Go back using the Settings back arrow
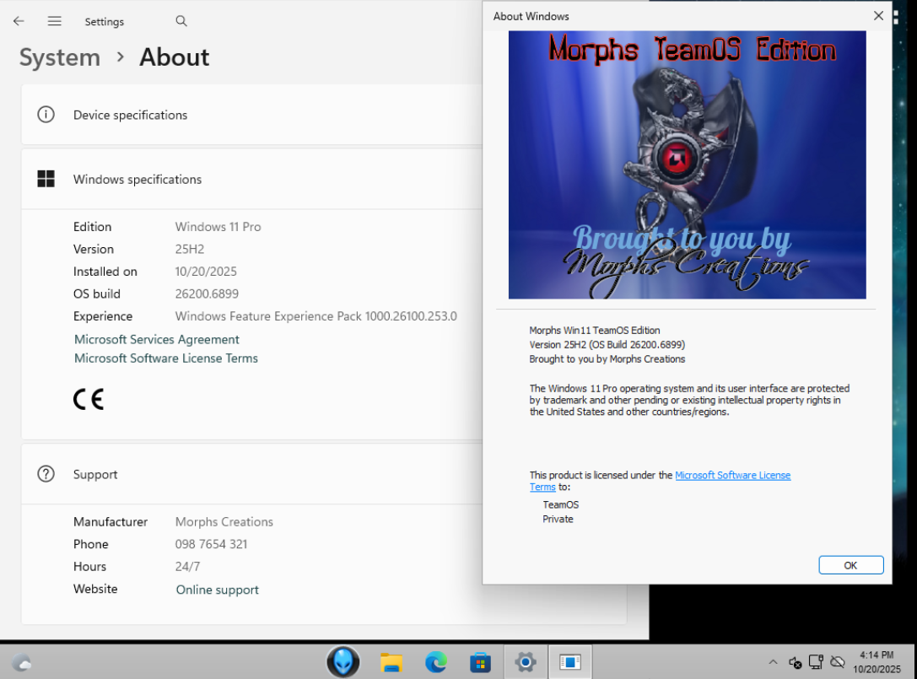The width and height of the screenshot is (917, 679). [x=19, y=21]
